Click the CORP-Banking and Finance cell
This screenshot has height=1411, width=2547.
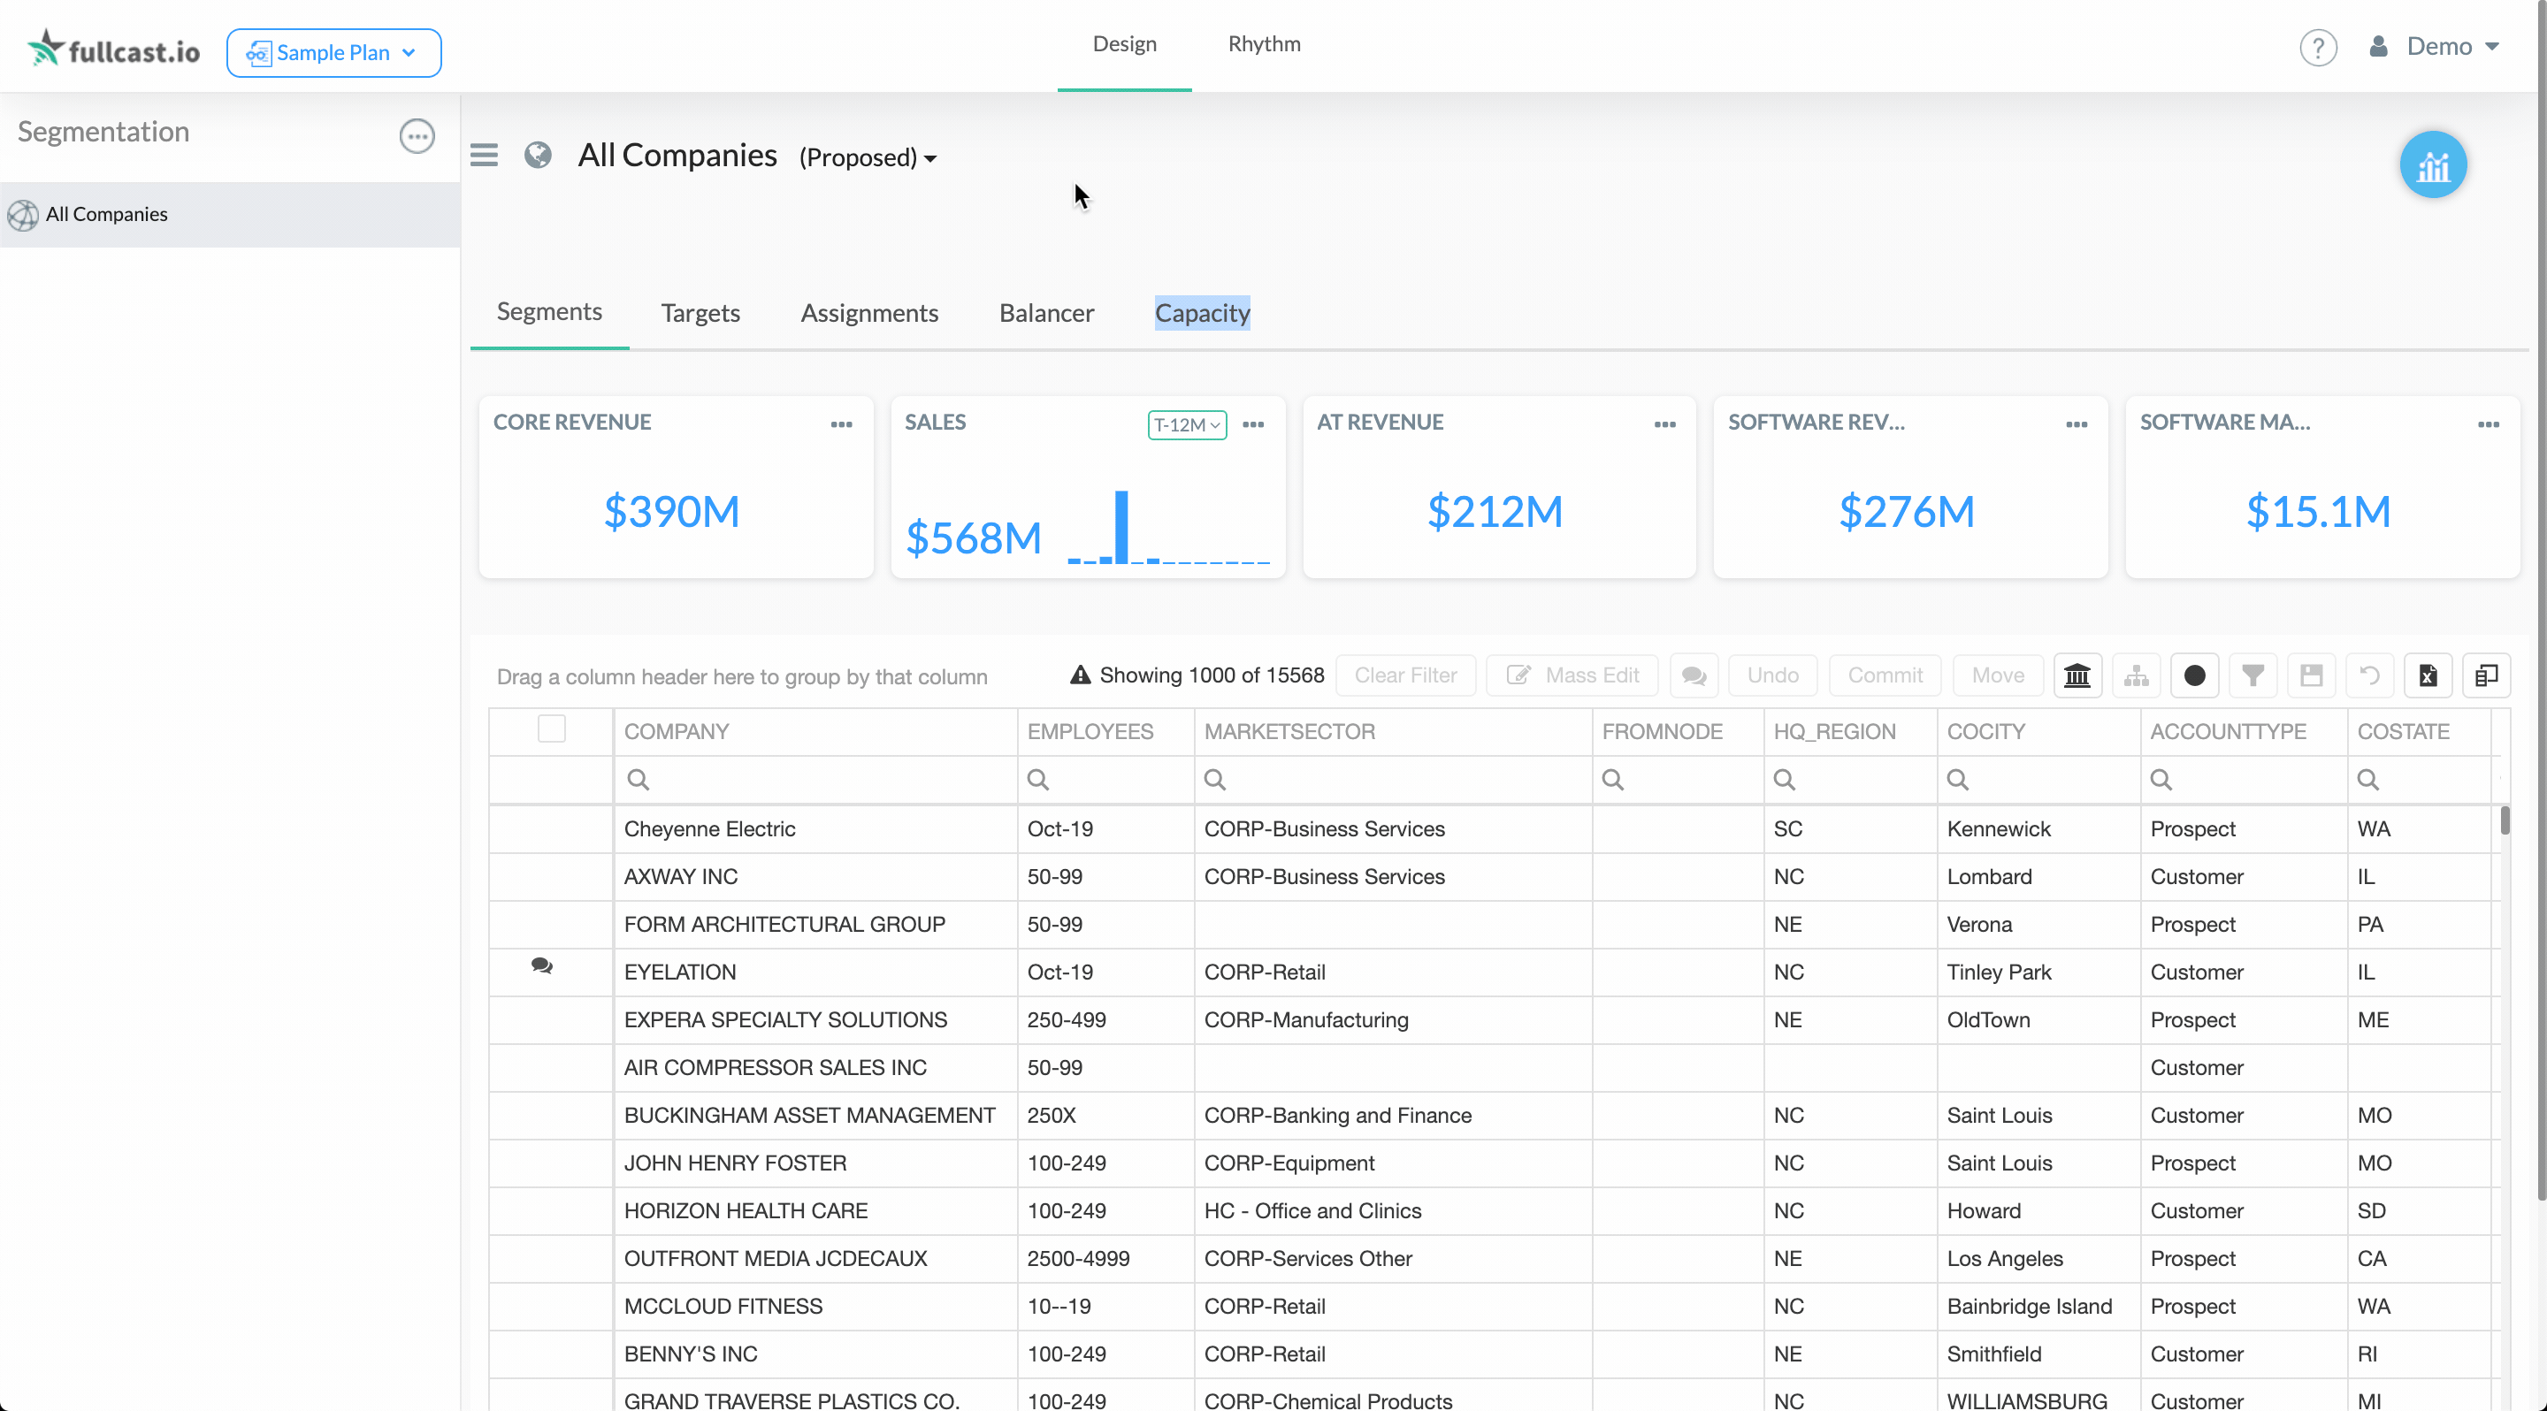click(1393, 1116)
